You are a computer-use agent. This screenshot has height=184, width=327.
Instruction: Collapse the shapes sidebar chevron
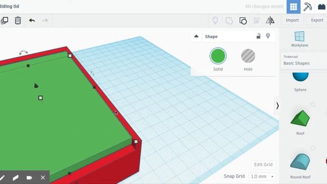277,106
